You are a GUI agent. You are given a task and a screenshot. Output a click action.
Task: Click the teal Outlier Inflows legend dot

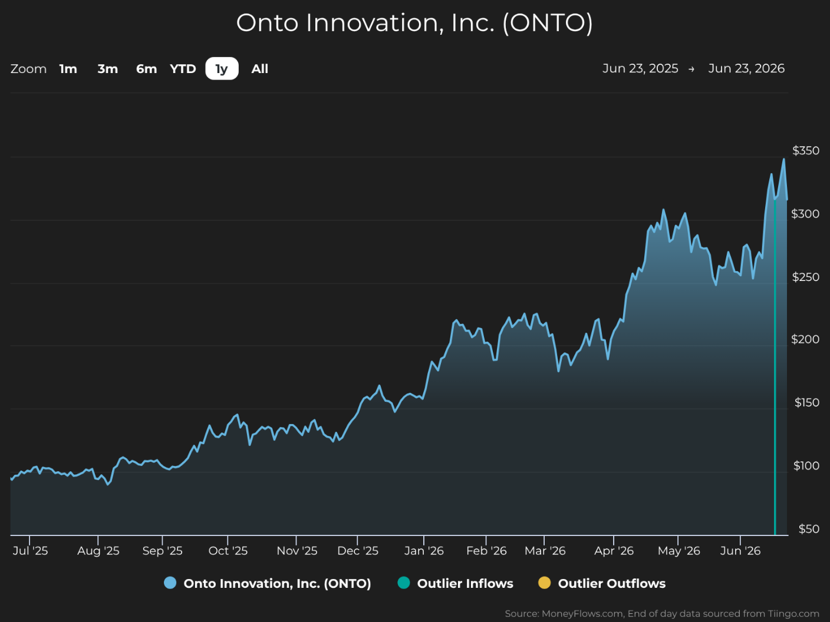(404, 583)
